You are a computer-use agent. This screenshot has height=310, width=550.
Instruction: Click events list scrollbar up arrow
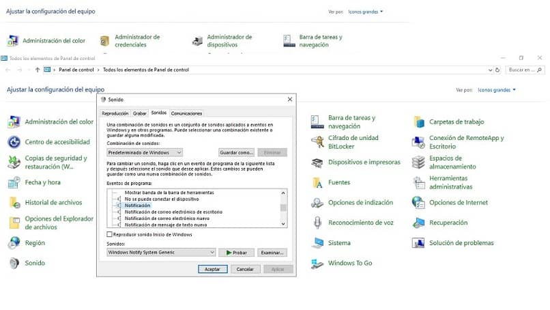(x=283, y=193)
